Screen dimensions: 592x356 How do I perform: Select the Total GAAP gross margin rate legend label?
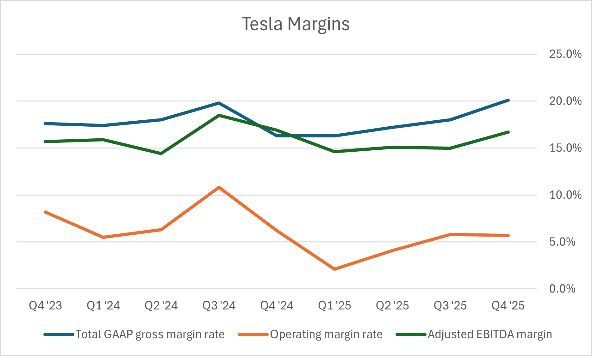[x=150, y=334]
